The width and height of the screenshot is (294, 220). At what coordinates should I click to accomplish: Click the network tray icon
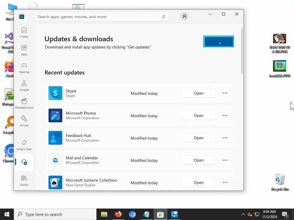click(x=257, y=214)
